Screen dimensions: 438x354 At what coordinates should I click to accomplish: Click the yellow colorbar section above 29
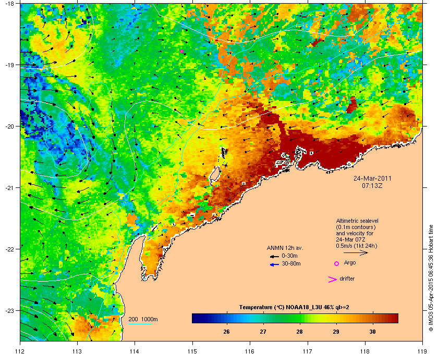336,318
